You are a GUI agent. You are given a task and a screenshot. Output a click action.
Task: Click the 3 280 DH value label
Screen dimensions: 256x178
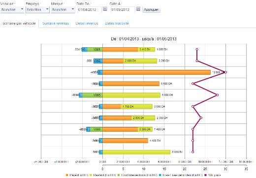[164, 61]
